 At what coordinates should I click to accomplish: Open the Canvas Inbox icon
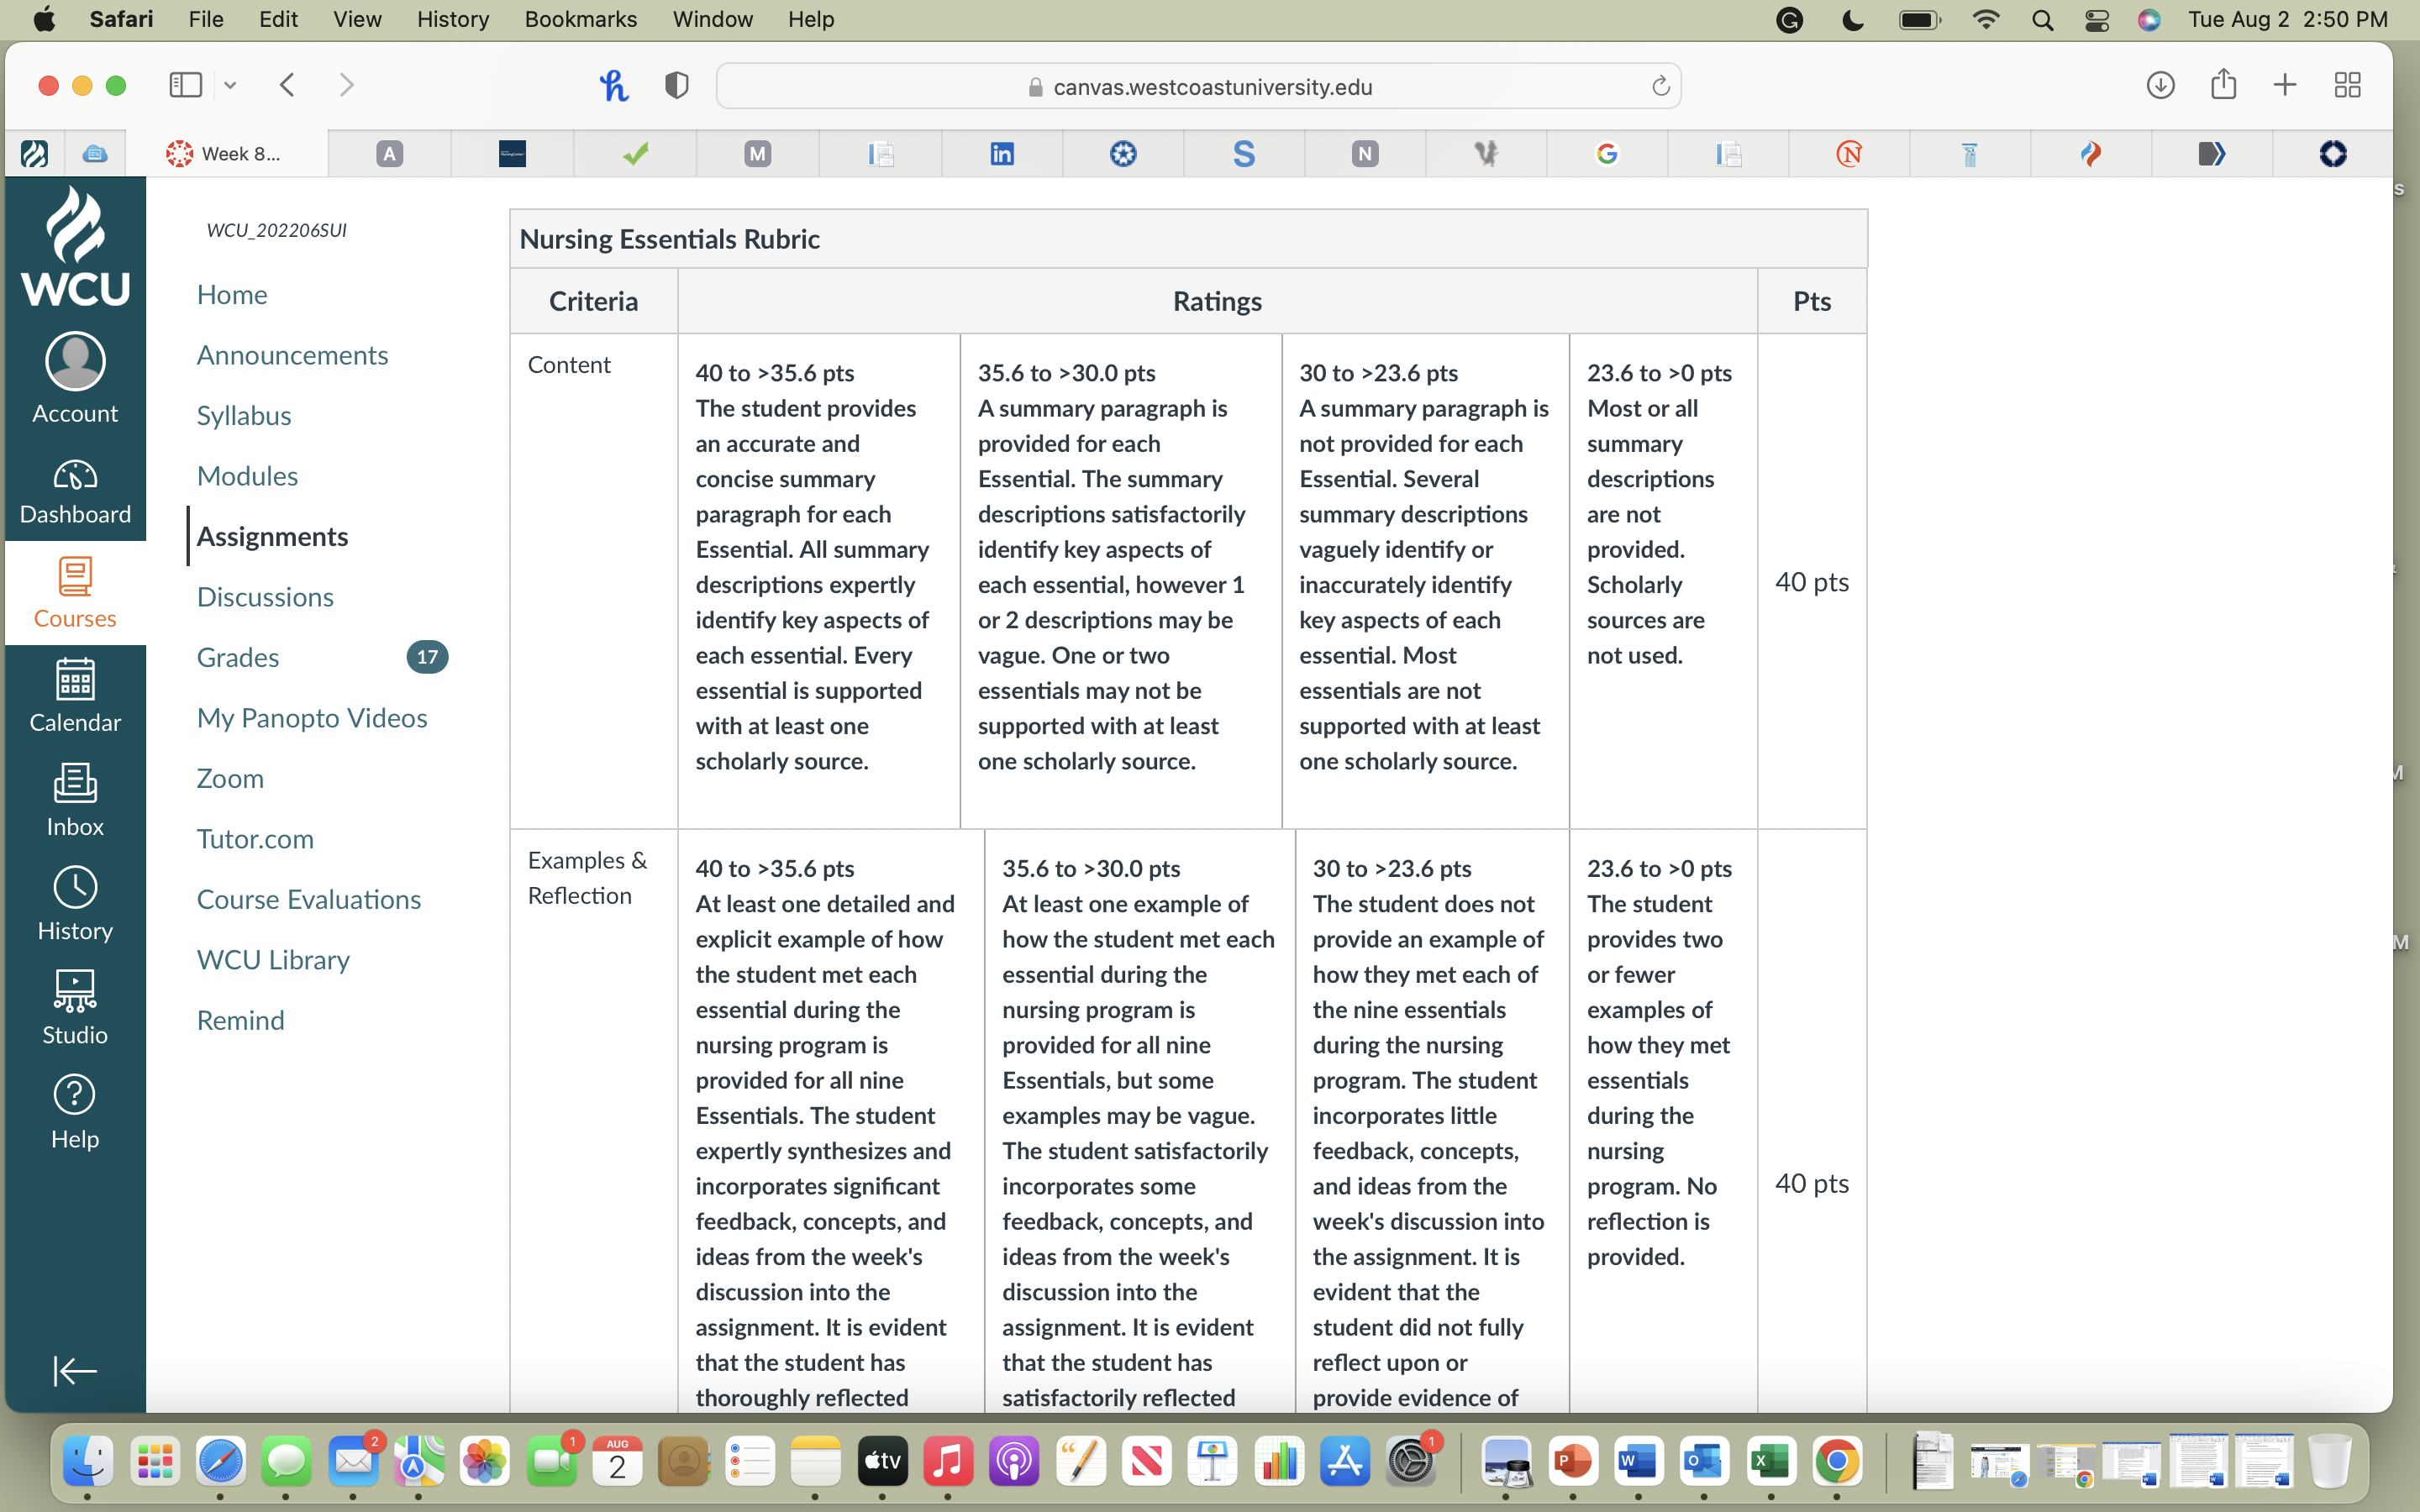[75, 783]
